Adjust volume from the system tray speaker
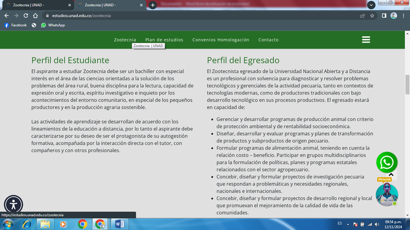This screenshot has width=410, height=230. click(x=377, y=224)
